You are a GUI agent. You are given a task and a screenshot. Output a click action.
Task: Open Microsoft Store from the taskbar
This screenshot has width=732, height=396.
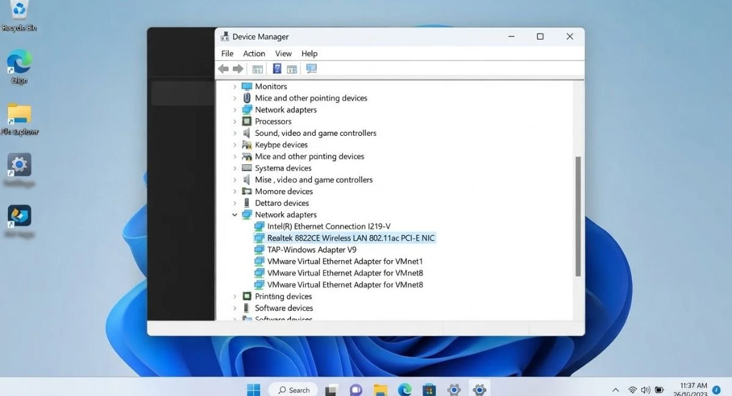(x=429, y=390)
